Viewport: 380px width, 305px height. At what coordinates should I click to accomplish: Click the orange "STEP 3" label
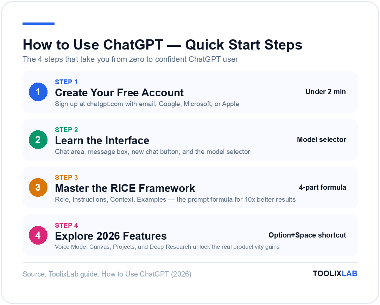(66, 178)
